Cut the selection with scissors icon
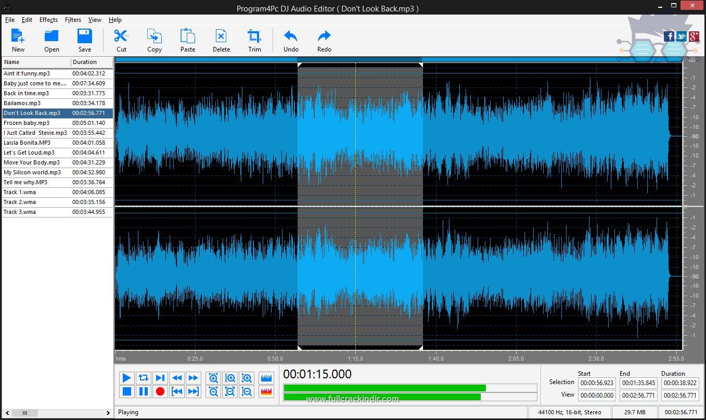This screenshot has height=420, width=706. tap(121, 40)
